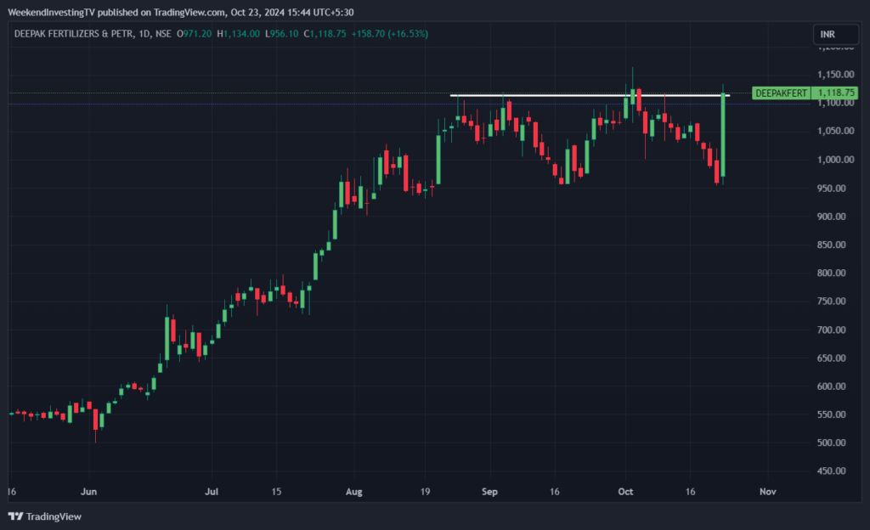Click the tall green candle from the latest session
Viewport: 870px width, 530px height.
point(723,135)
